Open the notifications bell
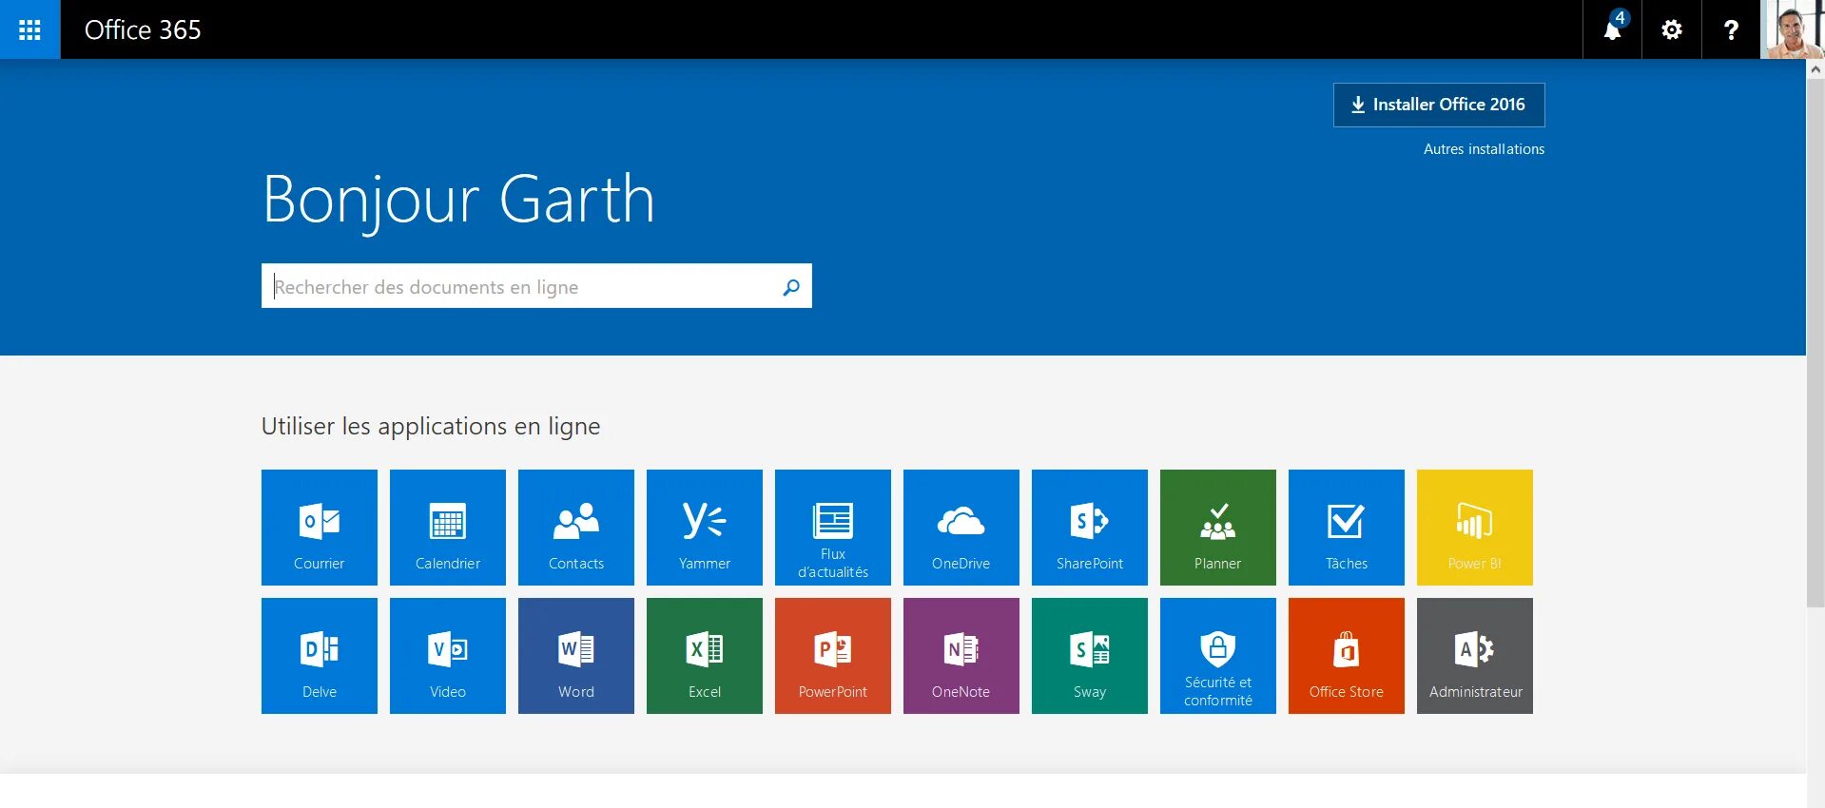Viewport: 1825px width, 808px height. 1612,29
